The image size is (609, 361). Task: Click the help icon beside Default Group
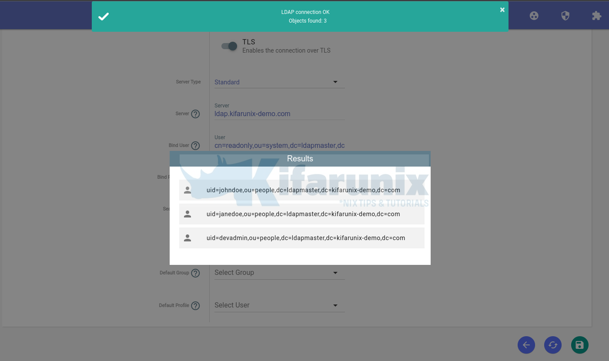195,273
